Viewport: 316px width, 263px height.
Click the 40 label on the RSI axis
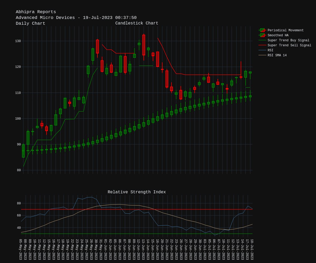point(19,228)
